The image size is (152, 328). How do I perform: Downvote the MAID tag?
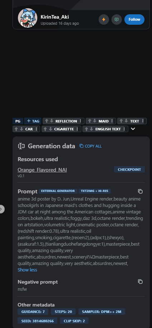pos(95,121)
